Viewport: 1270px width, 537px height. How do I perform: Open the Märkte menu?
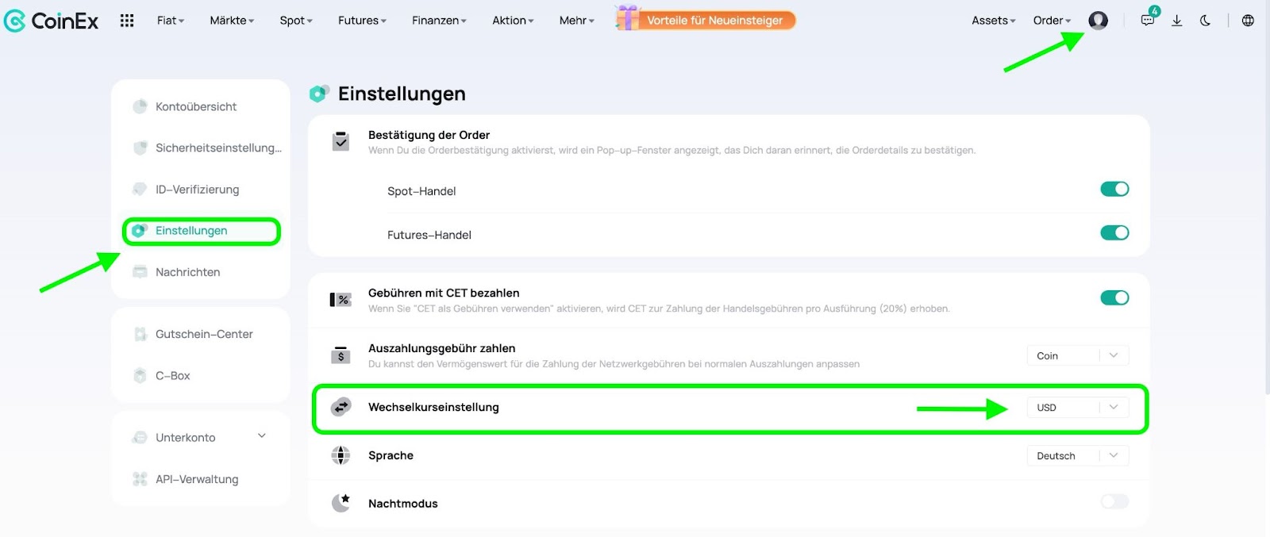[x=232, y=21]
